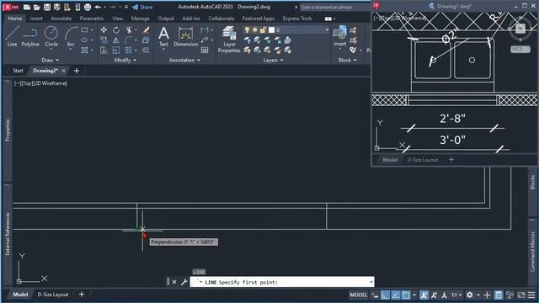Click the command line input field
Viewport: 539px width, 303px height.
282,282
